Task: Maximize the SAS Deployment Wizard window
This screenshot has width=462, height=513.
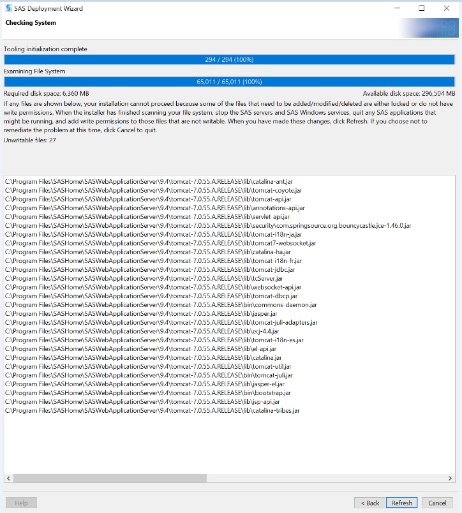Action: point(422,8)
